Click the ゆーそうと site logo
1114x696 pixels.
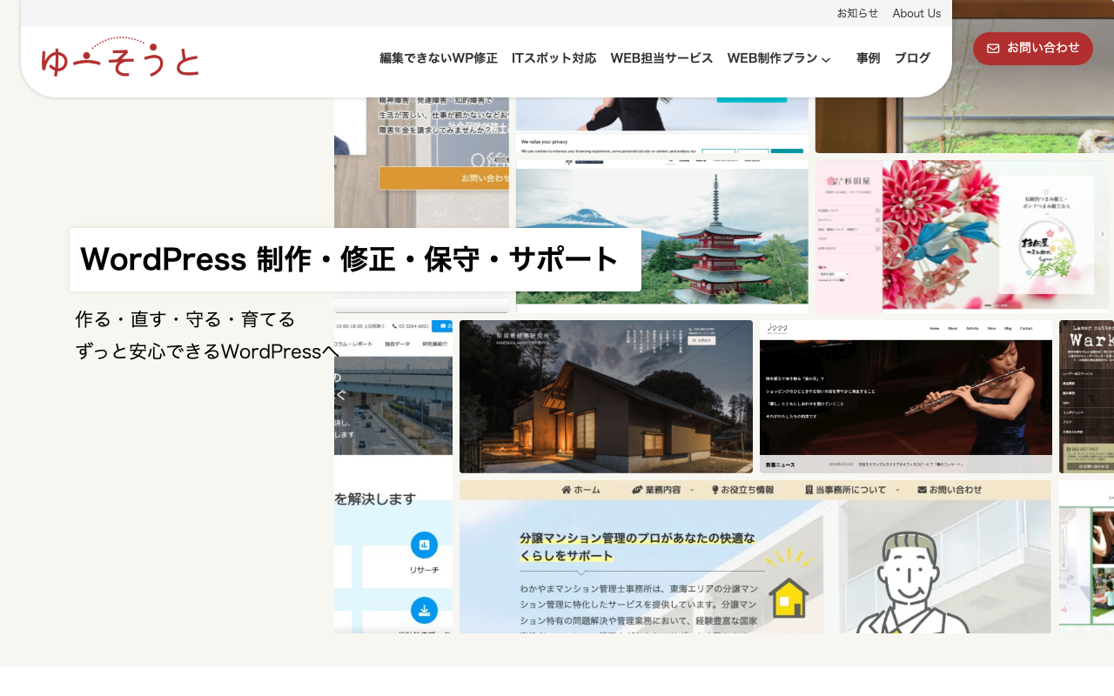coord(120,57)
